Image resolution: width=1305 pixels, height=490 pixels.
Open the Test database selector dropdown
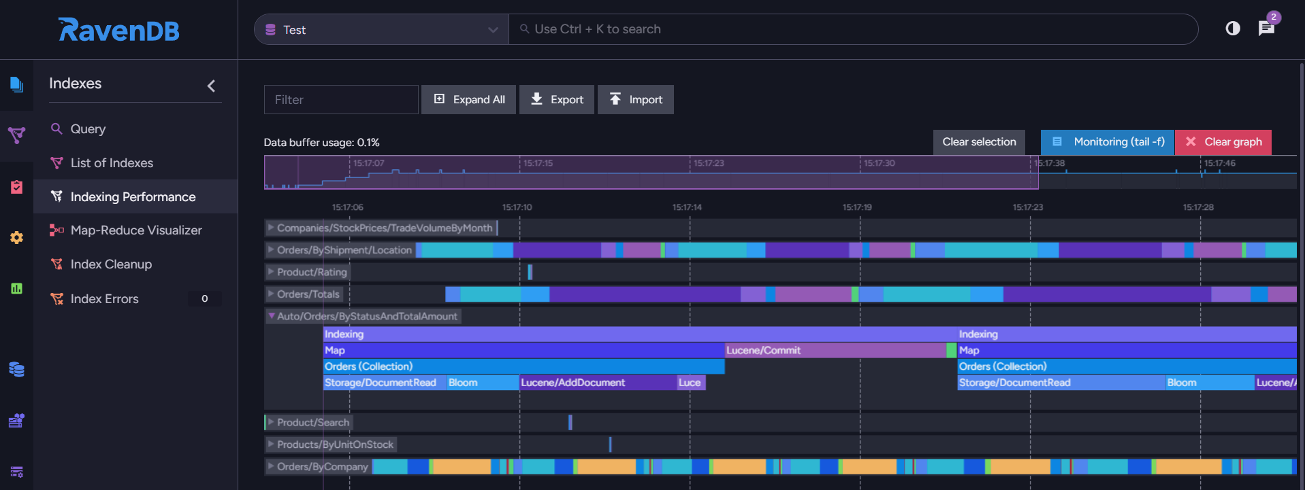381,29
